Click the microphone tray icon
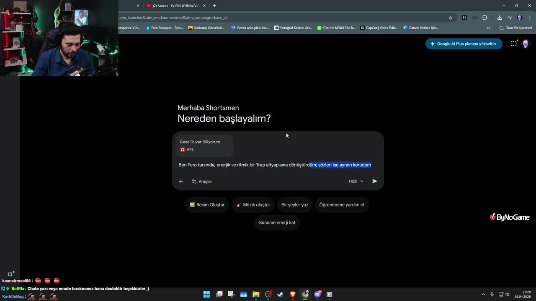 tap(492, 294)
